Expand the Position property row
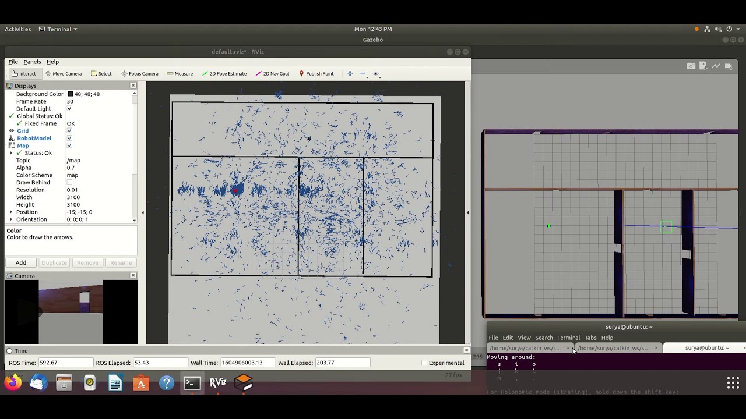746x419 pixels. (11, 212)
